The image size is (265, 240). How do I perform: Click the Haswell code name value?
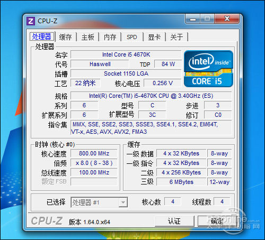point(100,64)
